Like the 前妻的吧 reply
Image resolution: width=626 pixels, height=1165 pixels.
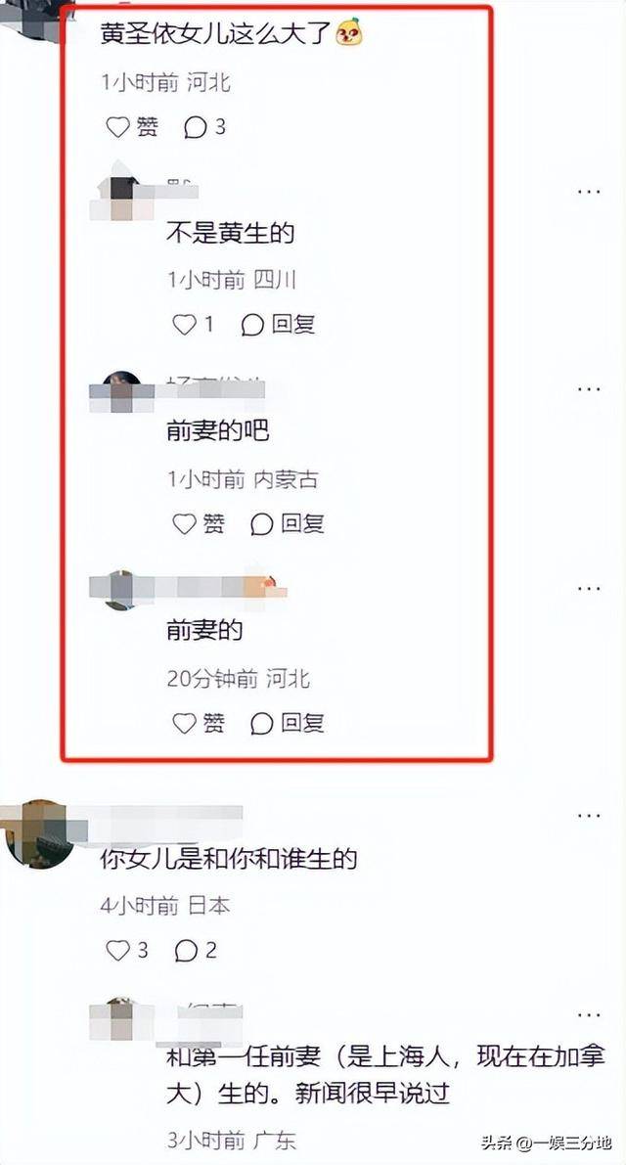(199, 524)
